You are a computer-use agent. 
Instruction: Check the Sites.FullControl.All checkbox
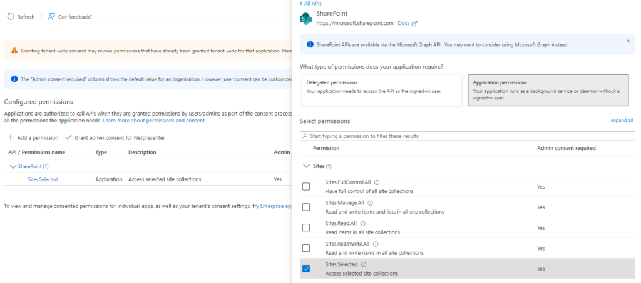(x=305, y=186)
